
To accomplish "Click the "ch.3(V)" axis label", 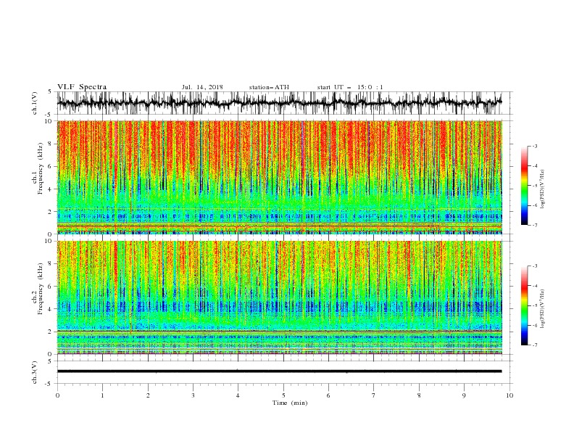I will coord(35,372).
